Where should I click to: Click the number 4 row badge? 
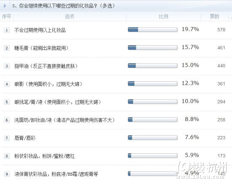(x=7, y=84)
